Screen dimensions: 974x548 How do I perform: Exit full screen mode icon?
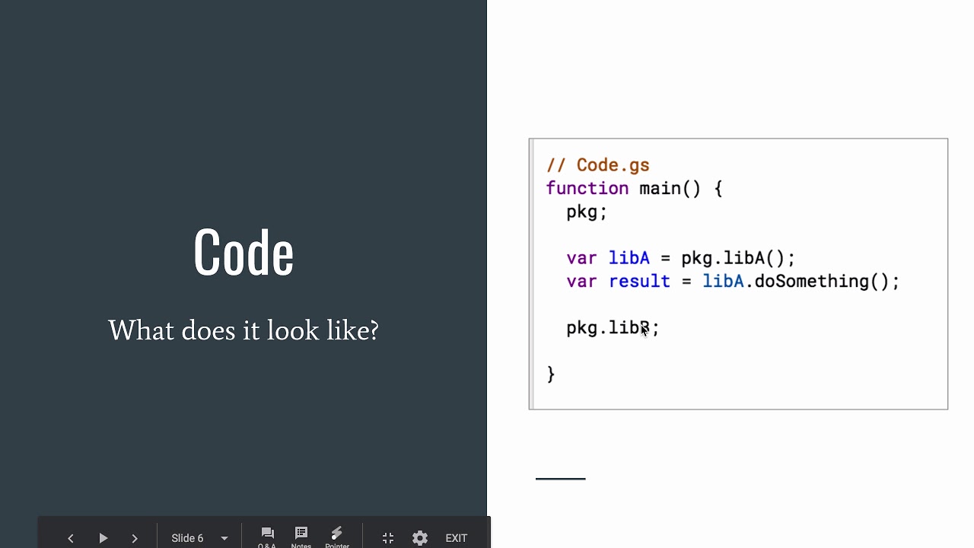pyautogui.click(x=388, y=538)
